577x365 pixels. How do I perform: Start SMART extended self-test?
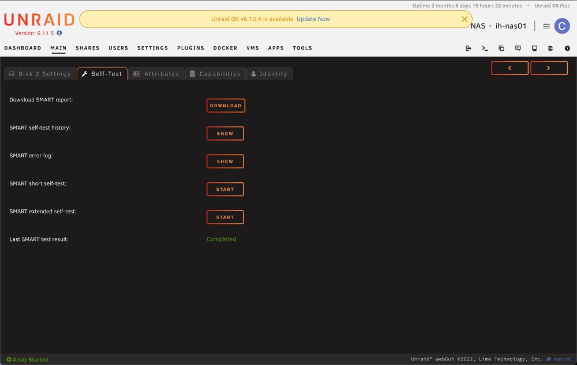pos(225,217)
